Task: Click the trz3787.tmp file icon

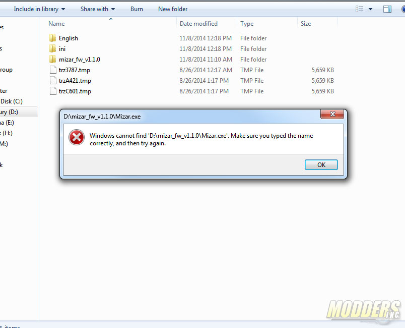Action: [53, 70]
